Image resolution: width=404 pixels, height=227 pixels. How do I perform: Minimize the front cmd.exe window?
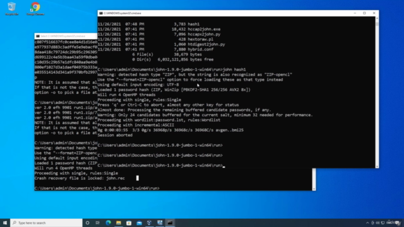coord(355,13)
